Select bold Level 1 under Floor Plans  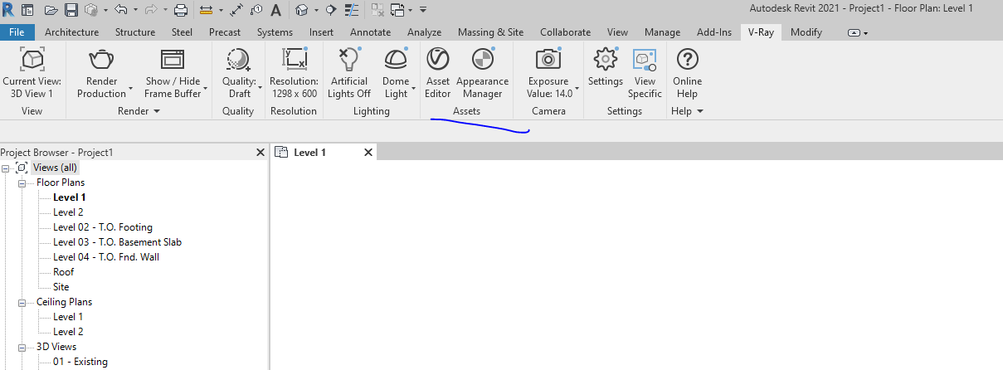coord(70,197)
